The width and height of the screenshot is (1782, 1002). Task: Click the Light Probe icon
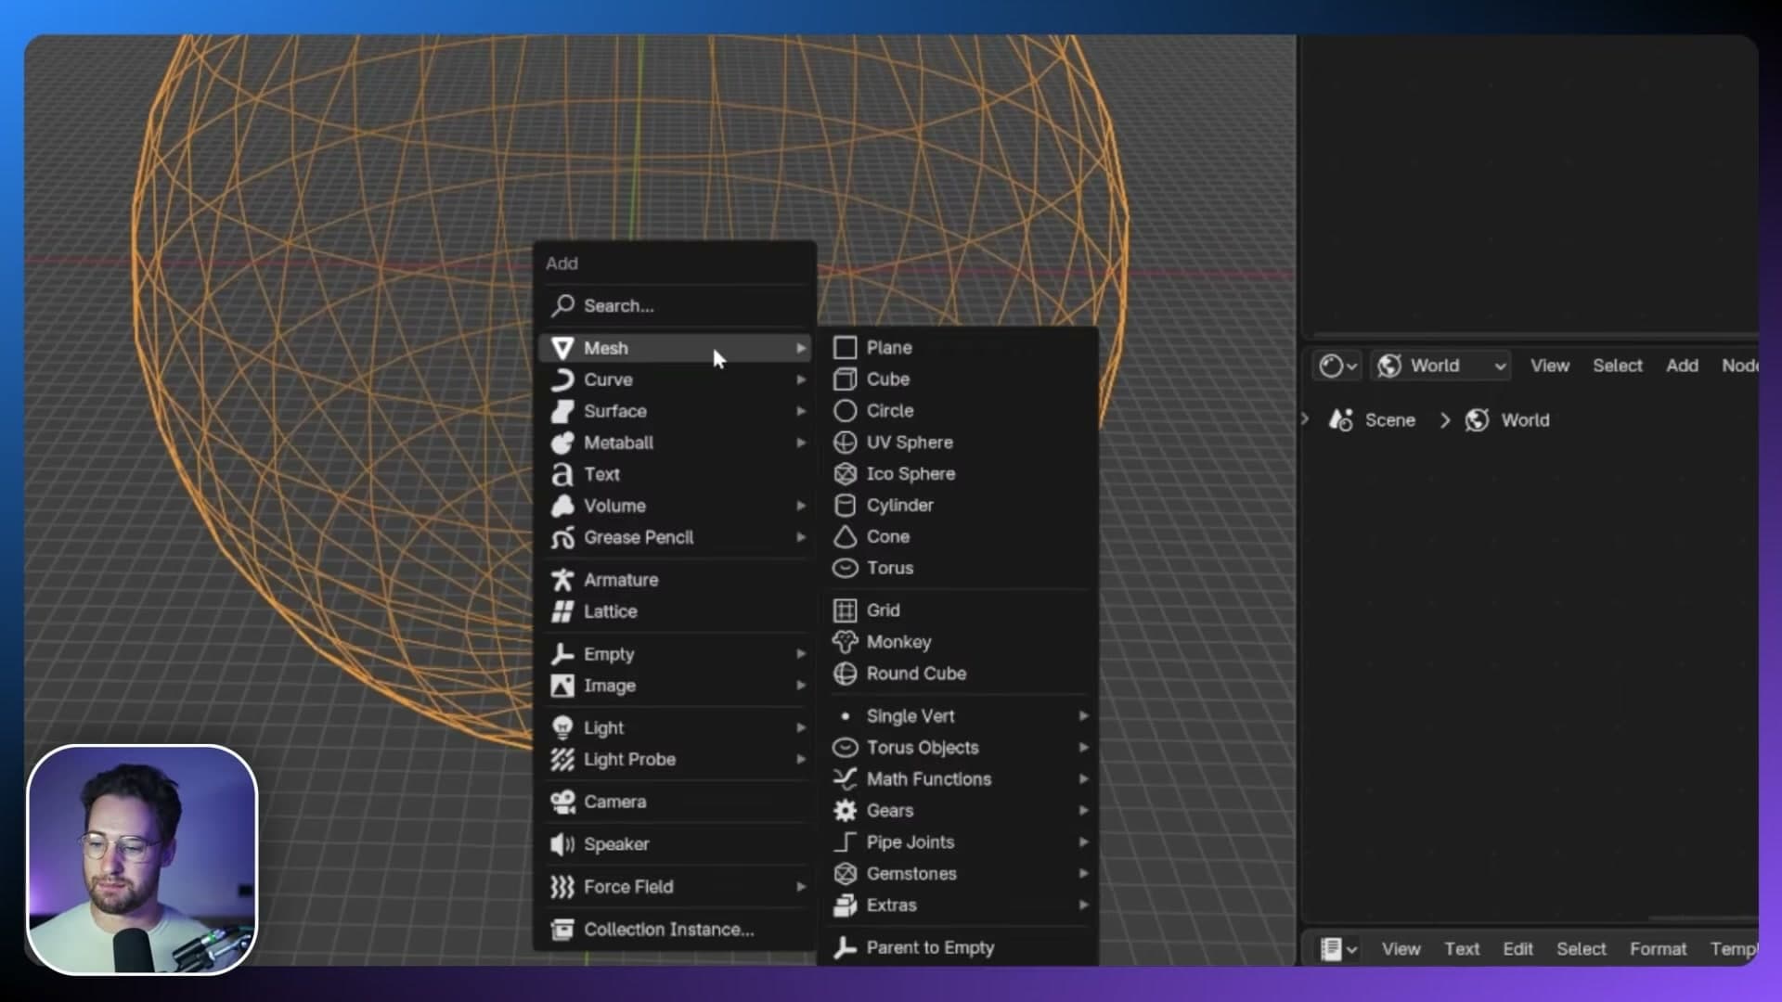click(x=562, y=759)
